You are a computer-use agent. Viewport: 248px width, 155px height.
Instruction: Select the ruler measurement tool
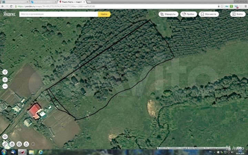(x=5, y=144)
